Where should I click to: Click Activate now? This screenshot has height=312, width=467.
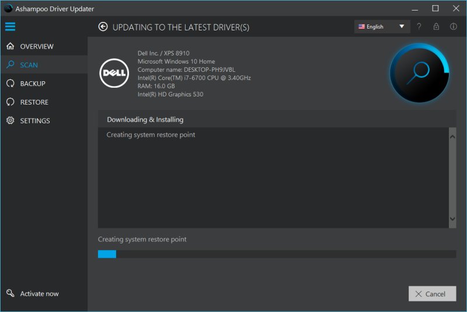pyautogui.click(x=33, y=293)
